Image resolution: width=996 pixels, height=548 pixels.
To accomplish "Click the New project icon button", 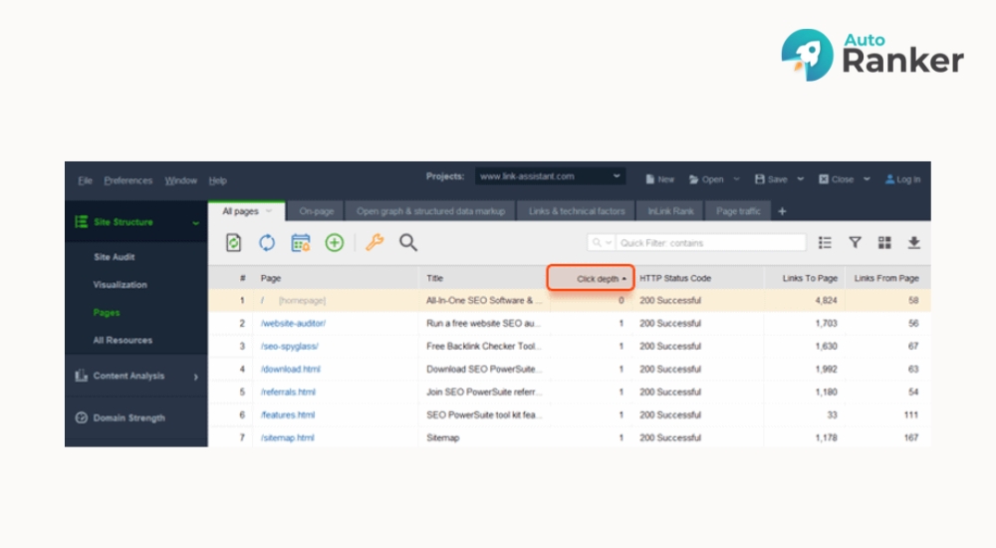I will point(659,179).
